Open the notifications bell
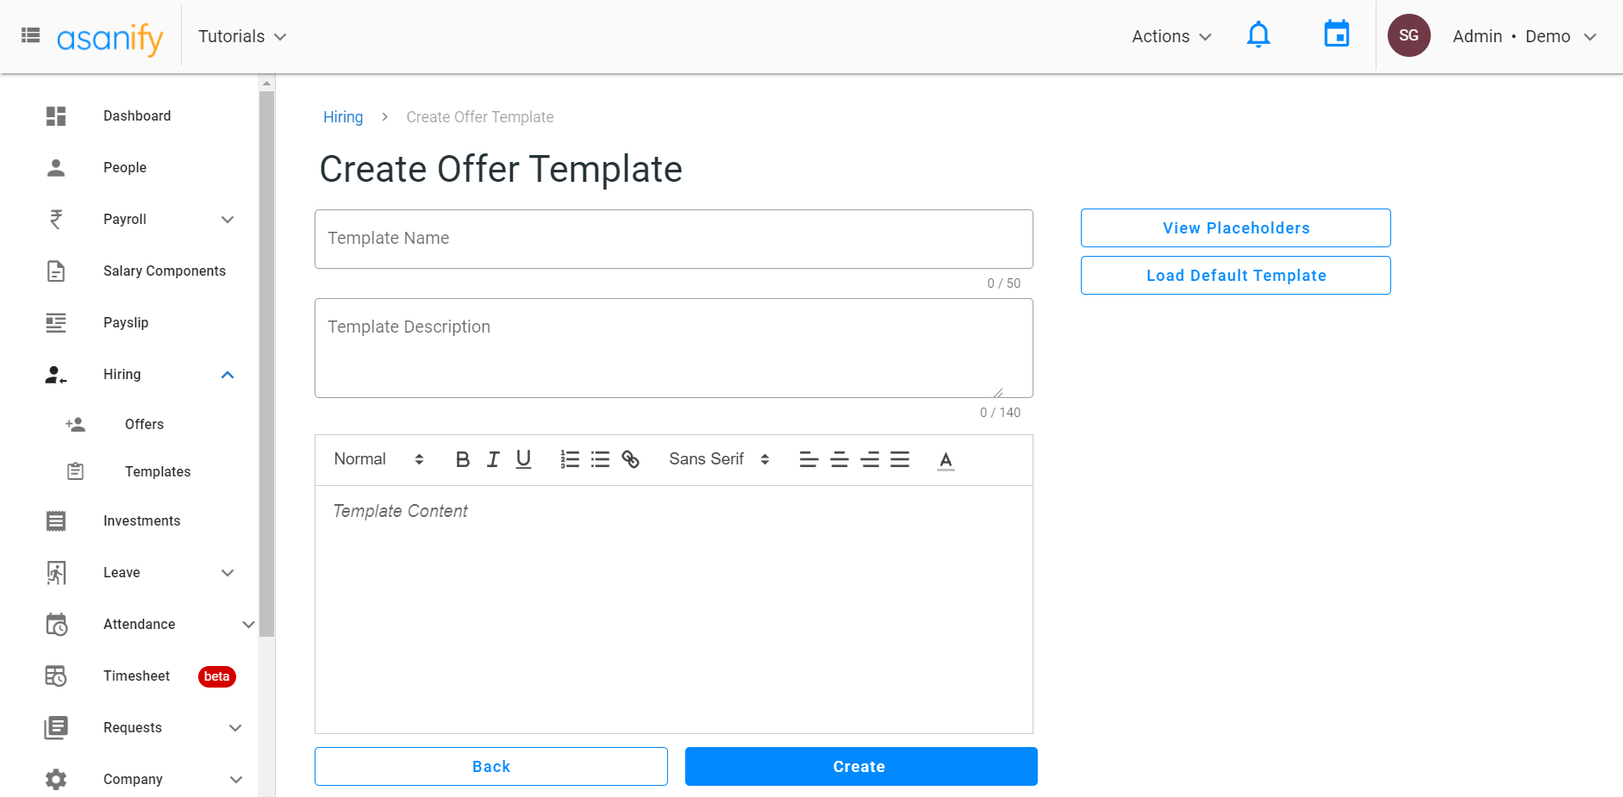 pos(1258,35)
